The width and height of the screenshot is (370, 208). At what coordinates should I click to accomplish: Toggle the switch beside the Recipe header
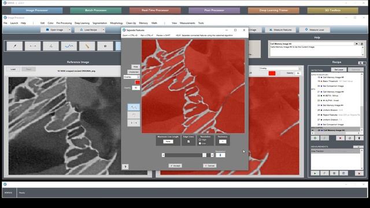point(362,63)
